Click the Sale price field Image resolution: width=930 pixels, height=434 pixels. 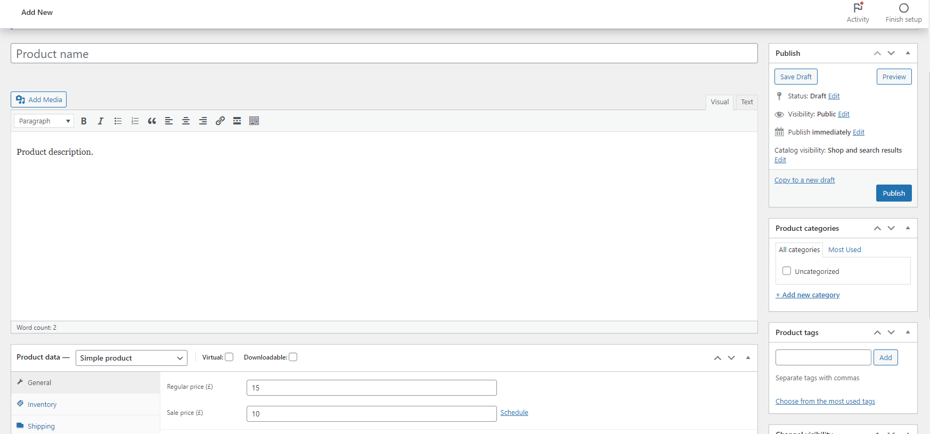[372, 414]
